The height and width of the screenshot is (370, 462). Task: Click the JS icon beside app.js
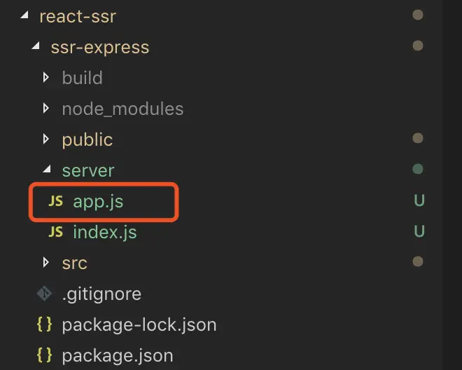pos(56,201)
